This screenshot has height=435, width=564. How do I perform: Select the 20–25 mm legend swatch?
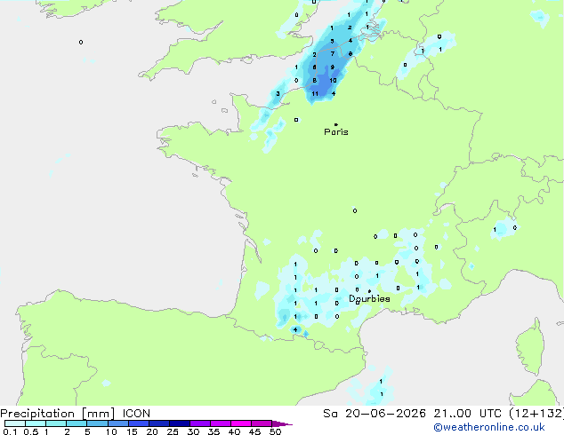tap(159, 423)
